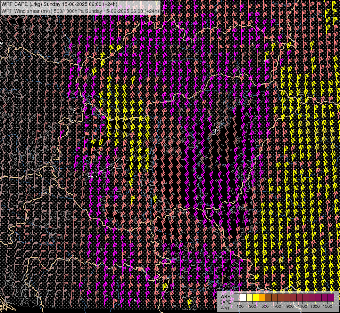Select the white swatch in the CAPE legend
The image size is (340, 313).
tap(243, 298)
